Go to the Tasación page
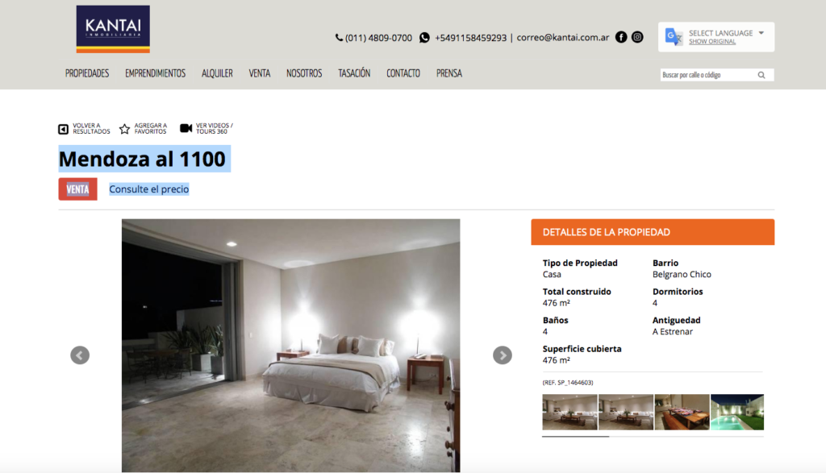Screen dimensions: 826x473 354,73
